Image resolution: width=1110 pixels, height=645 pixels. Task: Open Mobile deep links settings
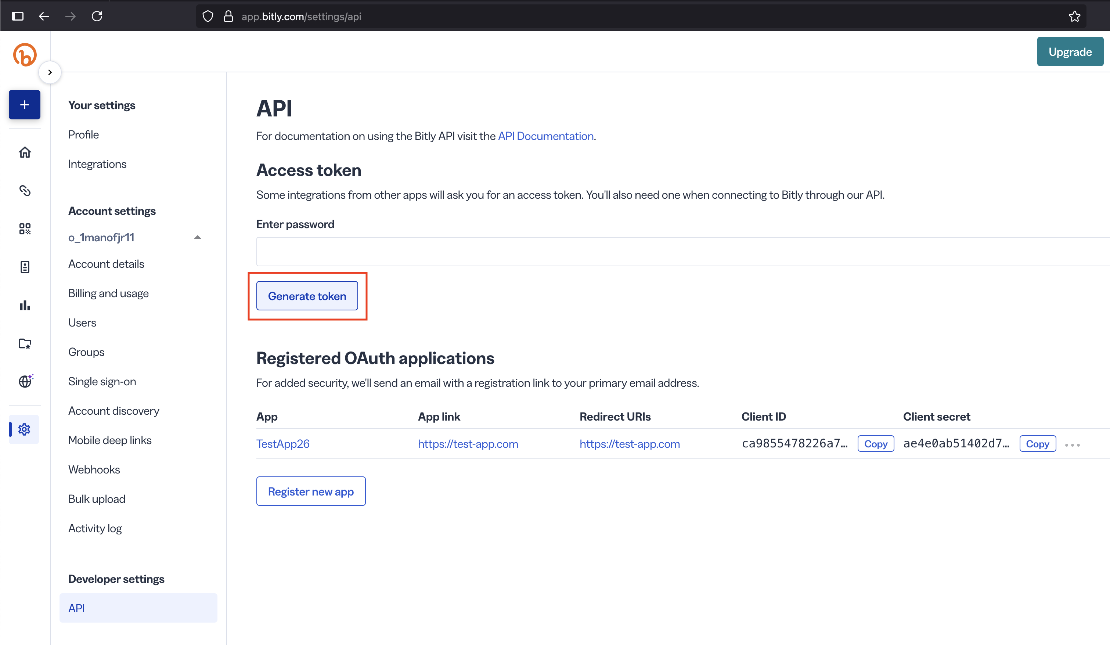[x=110, y=440]
